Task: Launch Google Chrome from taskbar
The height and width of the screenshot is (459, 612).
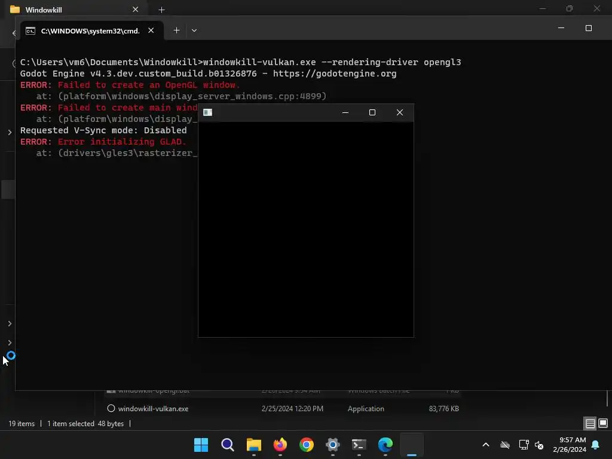Action: (x=307, y=445)
